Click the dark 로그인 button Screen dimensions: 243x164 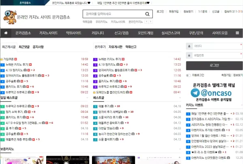(x=214, y=66)
